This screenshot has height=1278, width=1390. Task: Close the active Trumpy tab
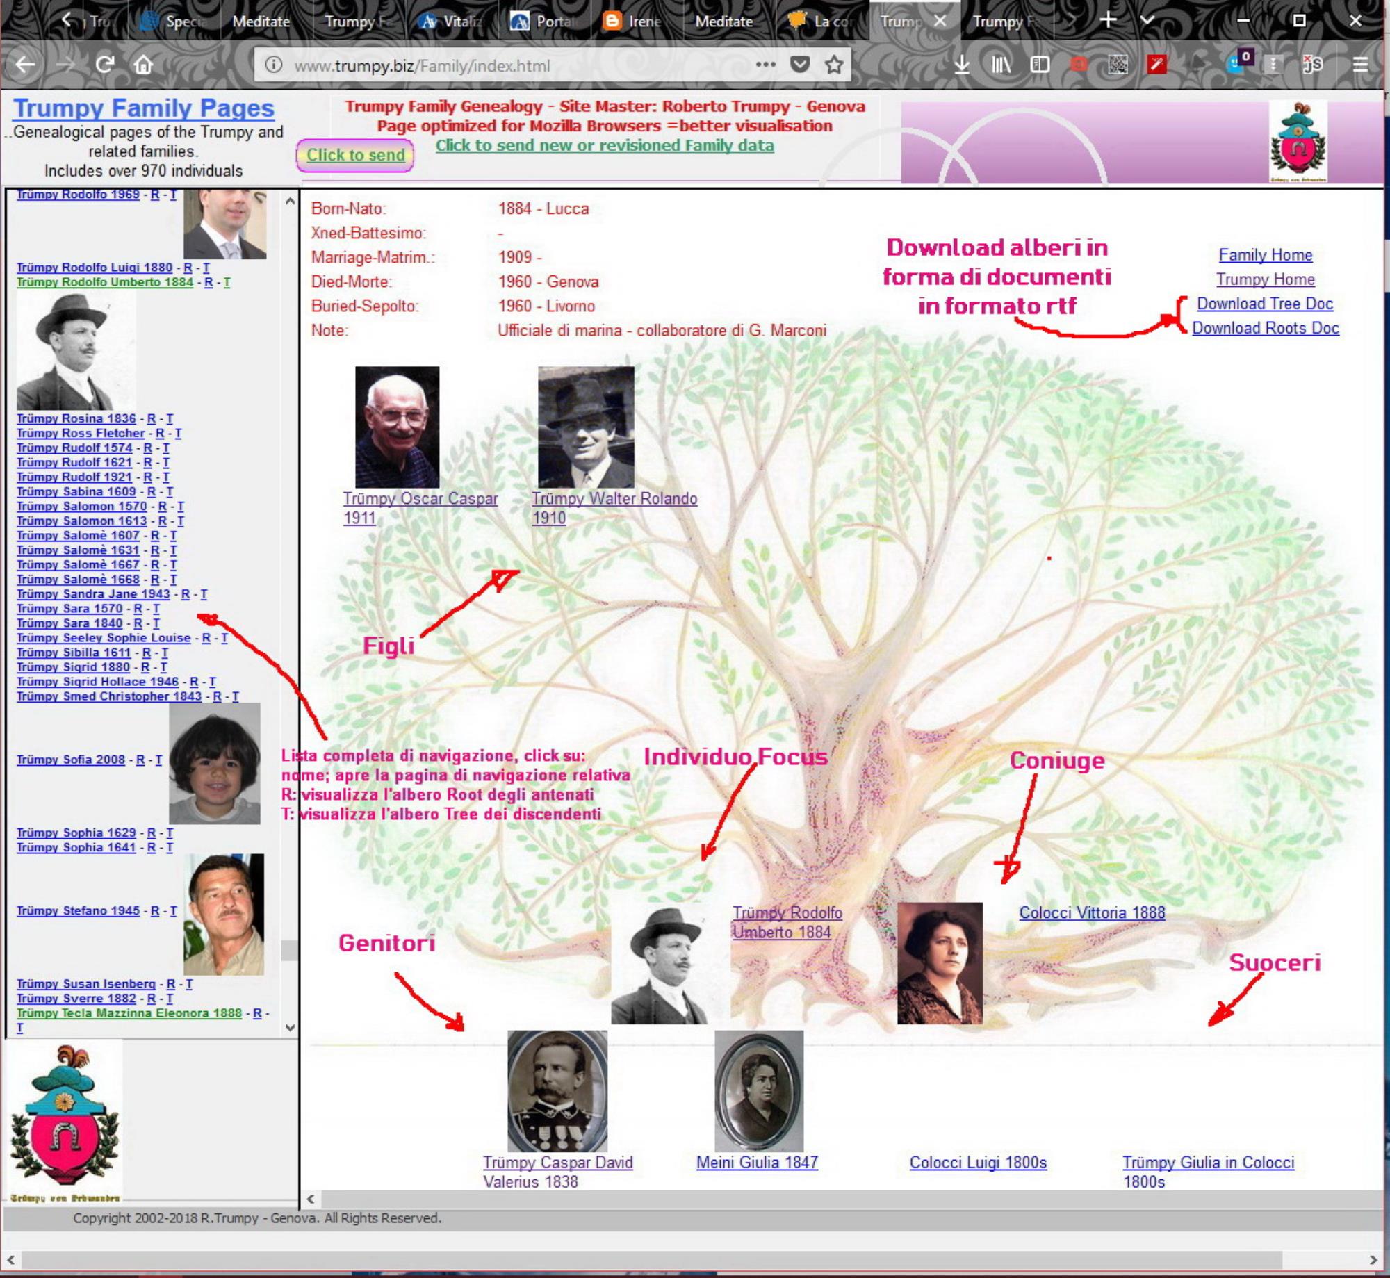pyautogui.click(x=940, y=21)
